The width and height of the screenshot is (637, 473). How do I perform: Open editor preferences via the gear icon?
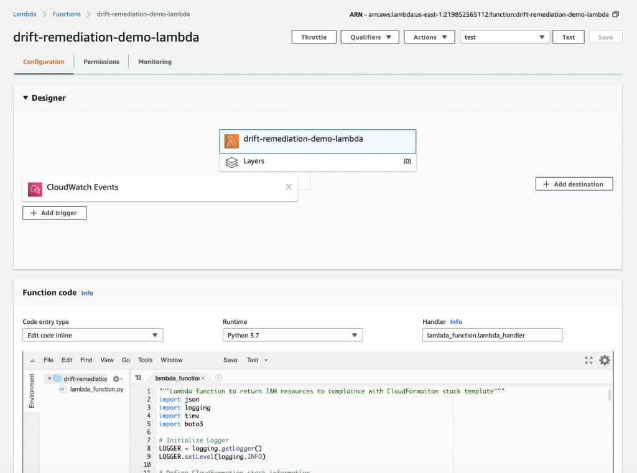604,360
